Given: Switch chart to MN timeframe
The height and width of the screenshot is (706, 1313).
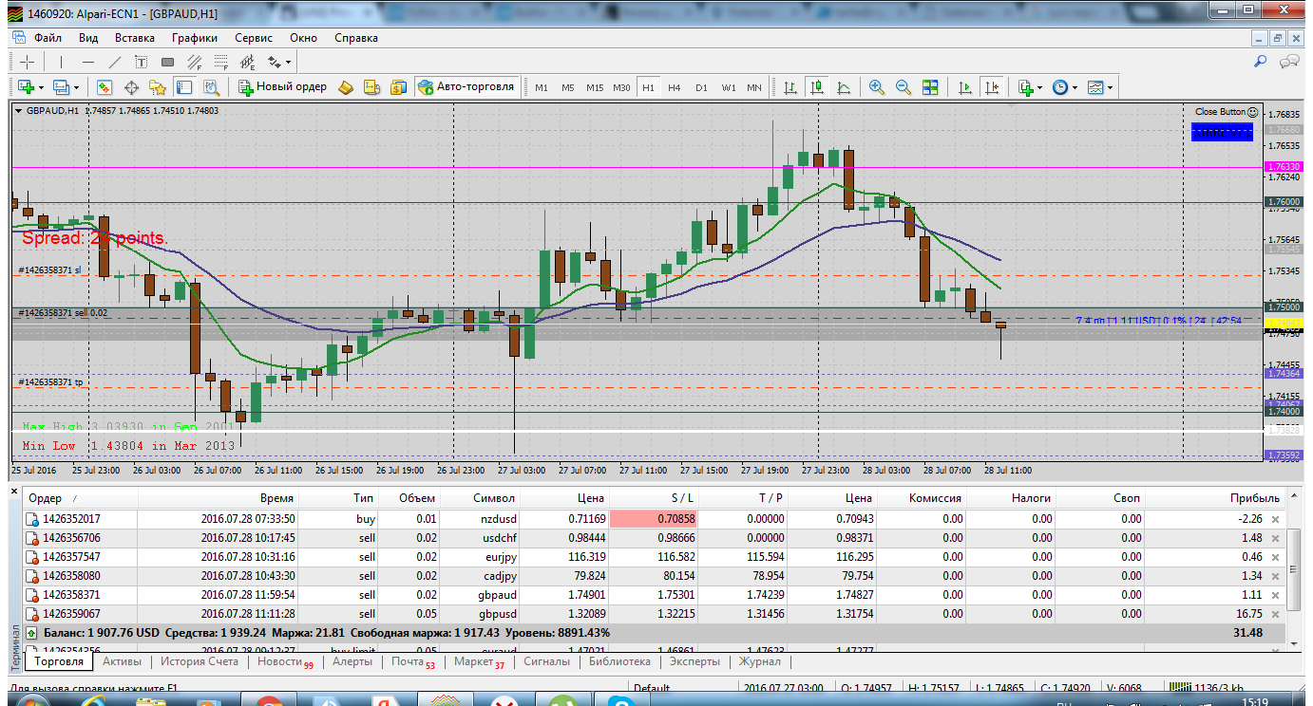Looking at the screenshot, I should tap(754, 87).
